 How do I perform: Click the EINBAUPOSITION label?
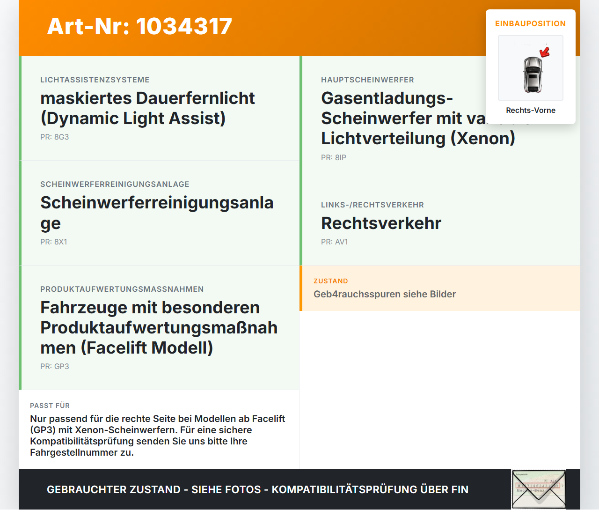pos(531,23)
